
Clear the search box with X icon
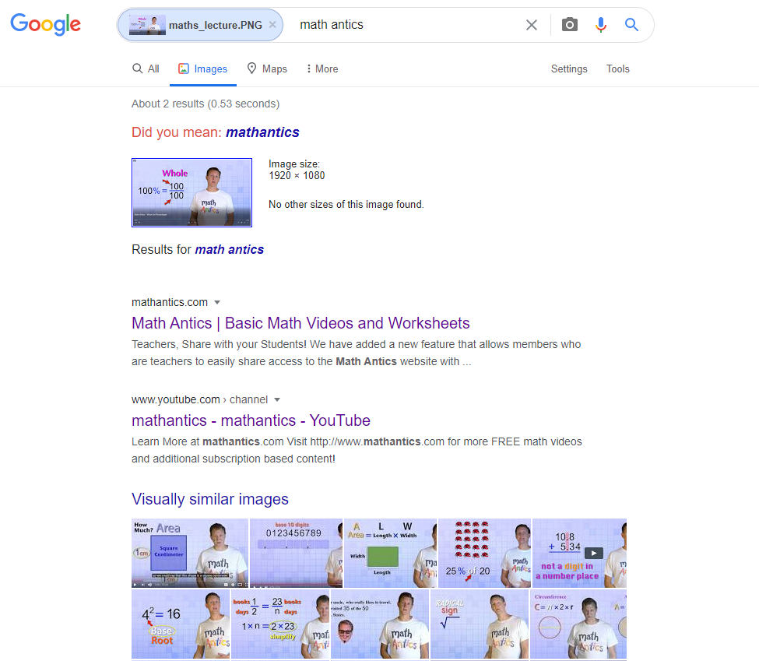pyautogui.click(x=532, y=25)
